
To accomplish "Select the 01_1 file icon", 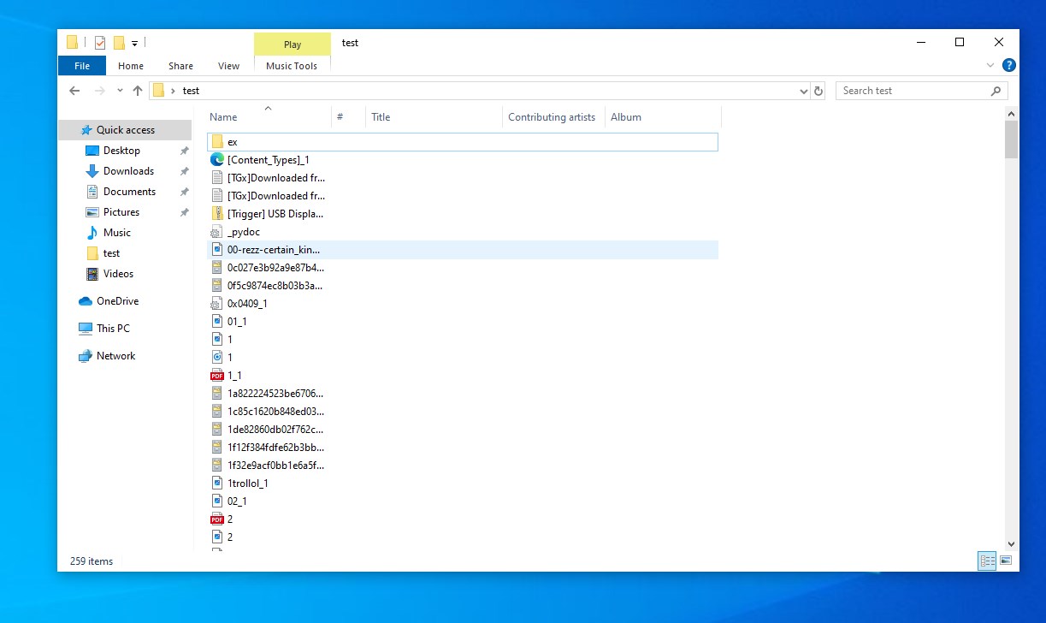I will (217, 322).
